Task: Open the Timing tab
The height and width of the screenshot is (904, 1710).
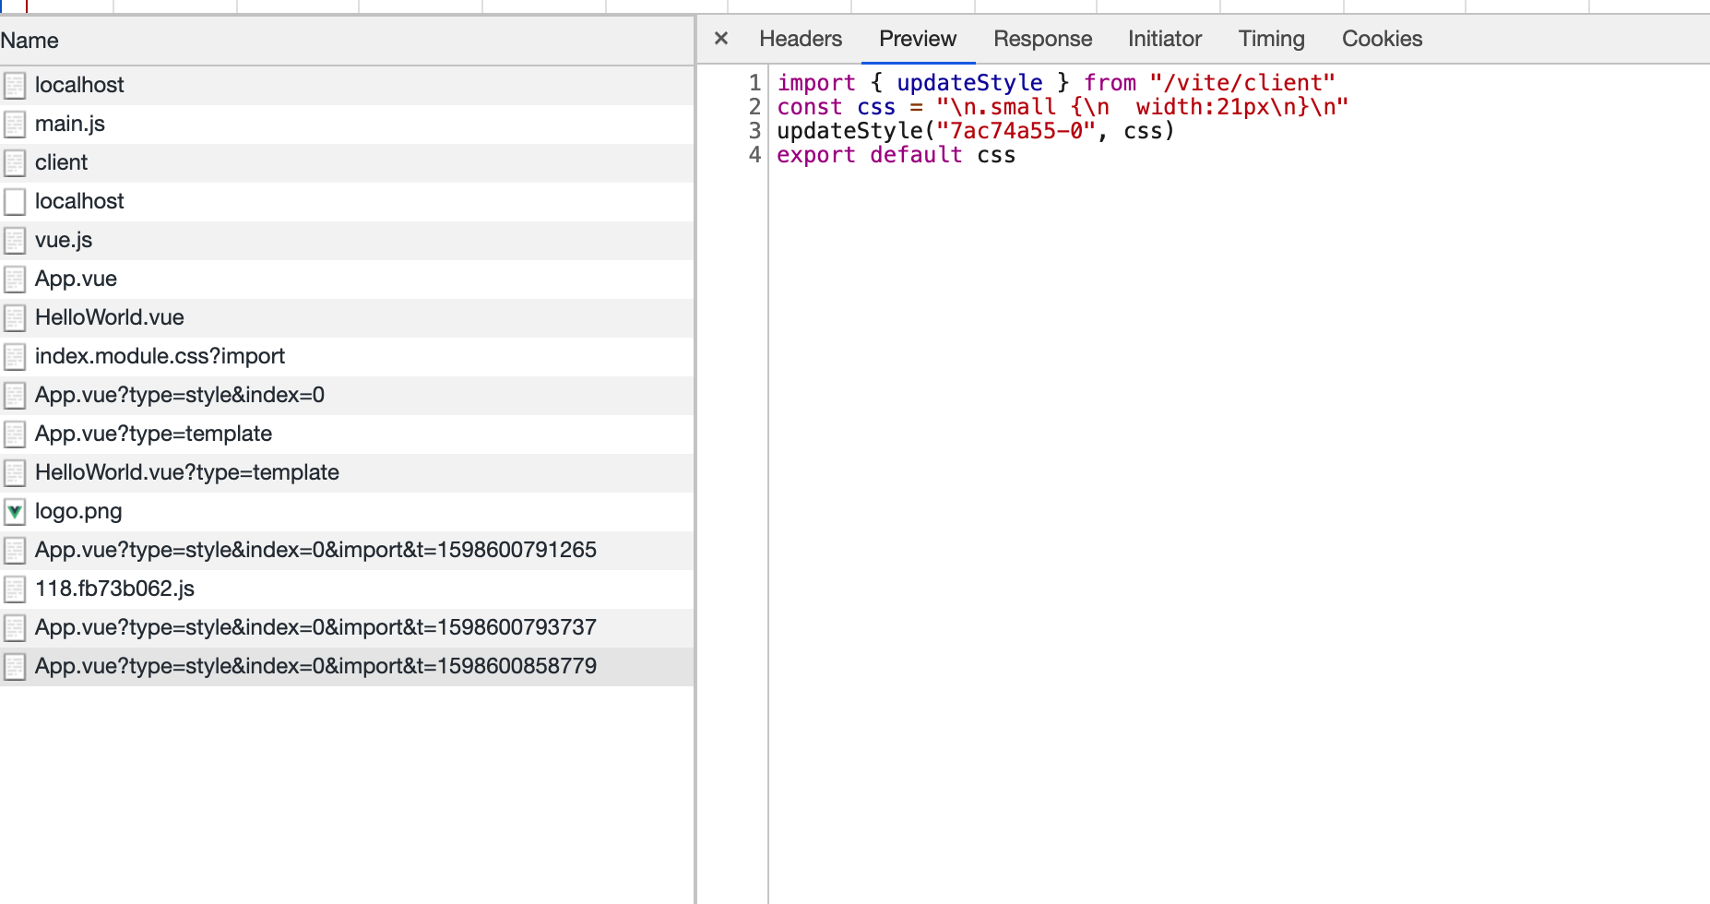Action: pyautogui.click(x=1271, y=39)
